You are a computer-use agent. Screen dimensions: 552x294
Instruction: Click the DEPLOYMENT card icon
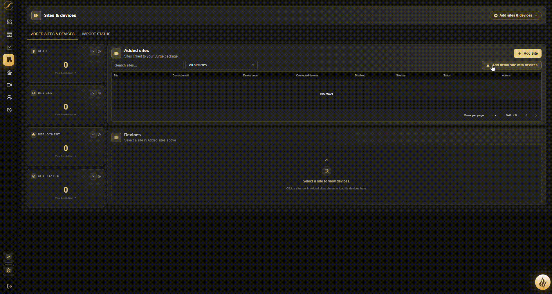[x=34, y=135]
